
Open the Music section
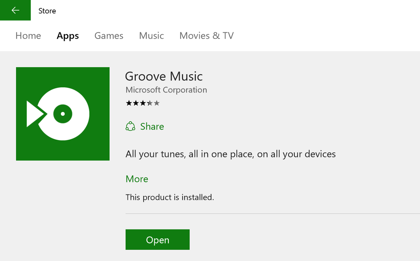pyautogui.click(x=151, y=36)
